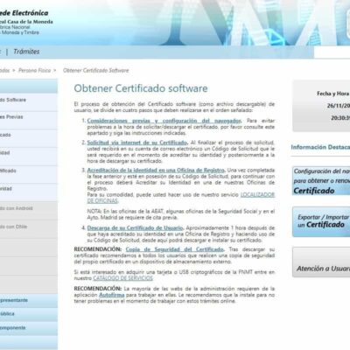Open Acreditación de la identidad en Oficina link

[156, 170]
